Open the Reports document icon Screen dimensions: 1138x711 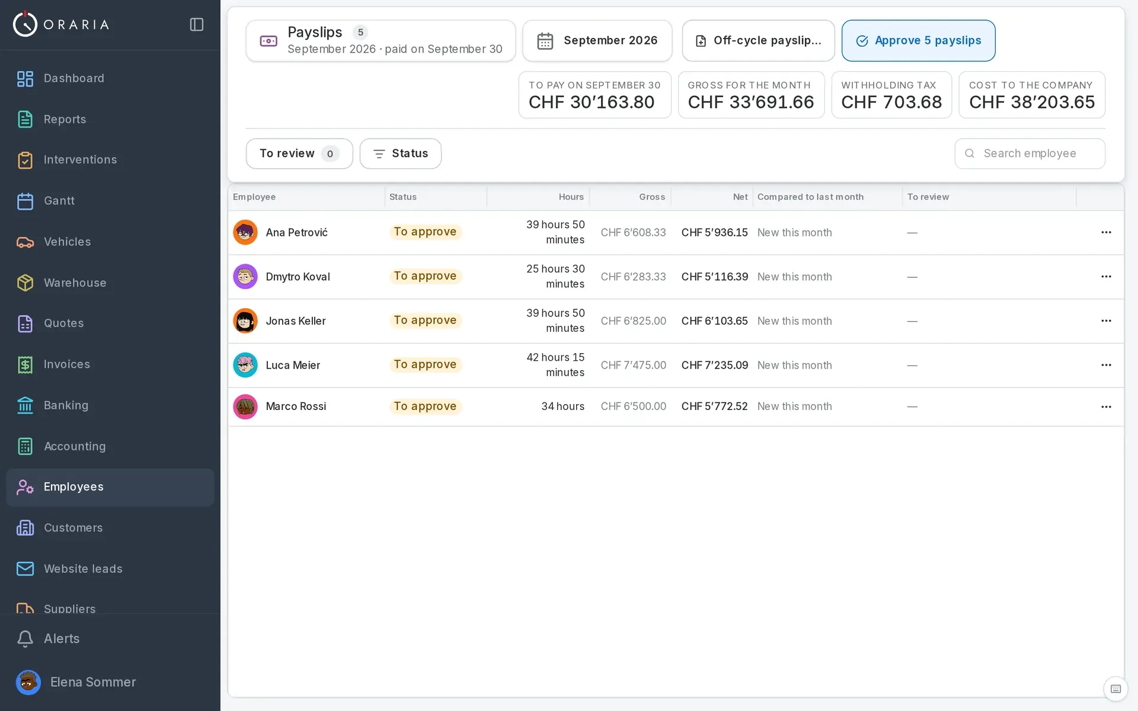pos(25,119)
